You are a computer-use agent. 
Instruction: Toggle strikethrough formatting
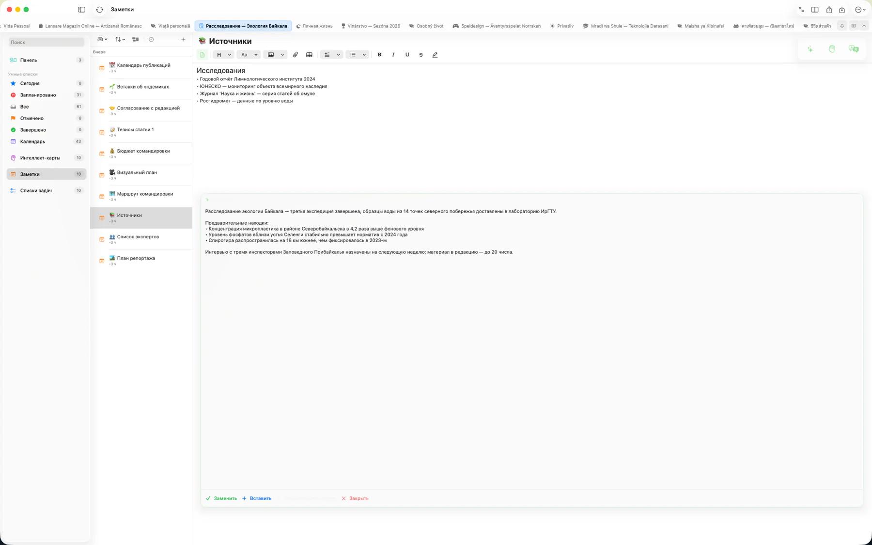(420, 55)
